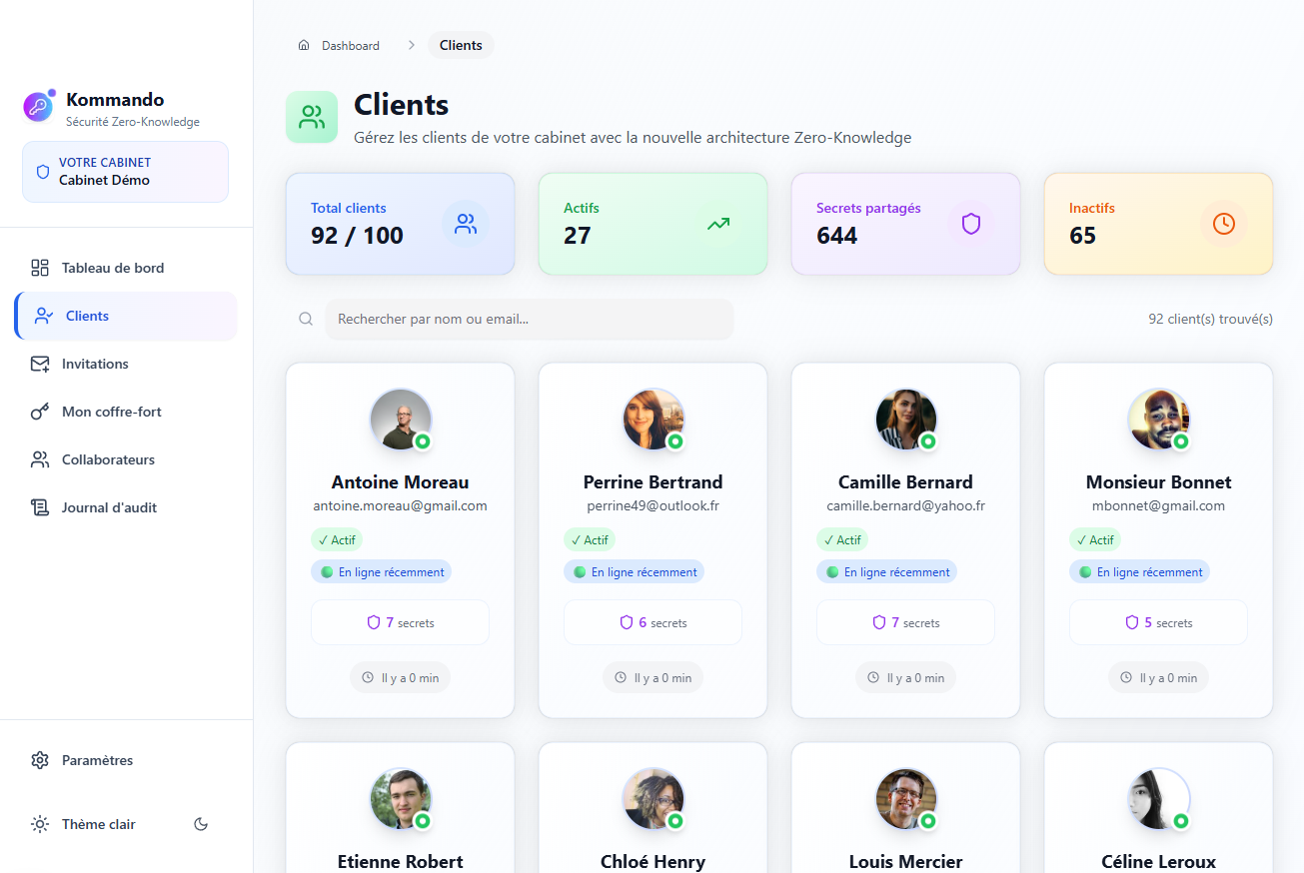This screenshot has height=873, width=1304.
Task: Click the 92 client(s) trouvé(s) text
Action: pos(1211,320)
